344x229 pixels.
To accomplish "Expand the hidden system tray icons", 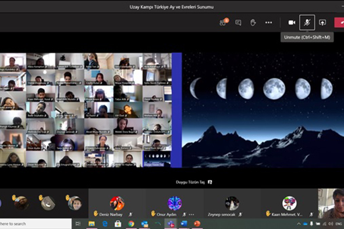I will tap(299, 224).
